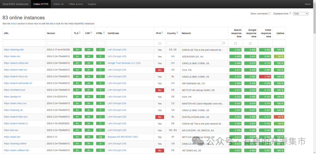Click the CSP column help icon
Image resolution: width=316 pixels, height=154 pixels.
[91, 33]
